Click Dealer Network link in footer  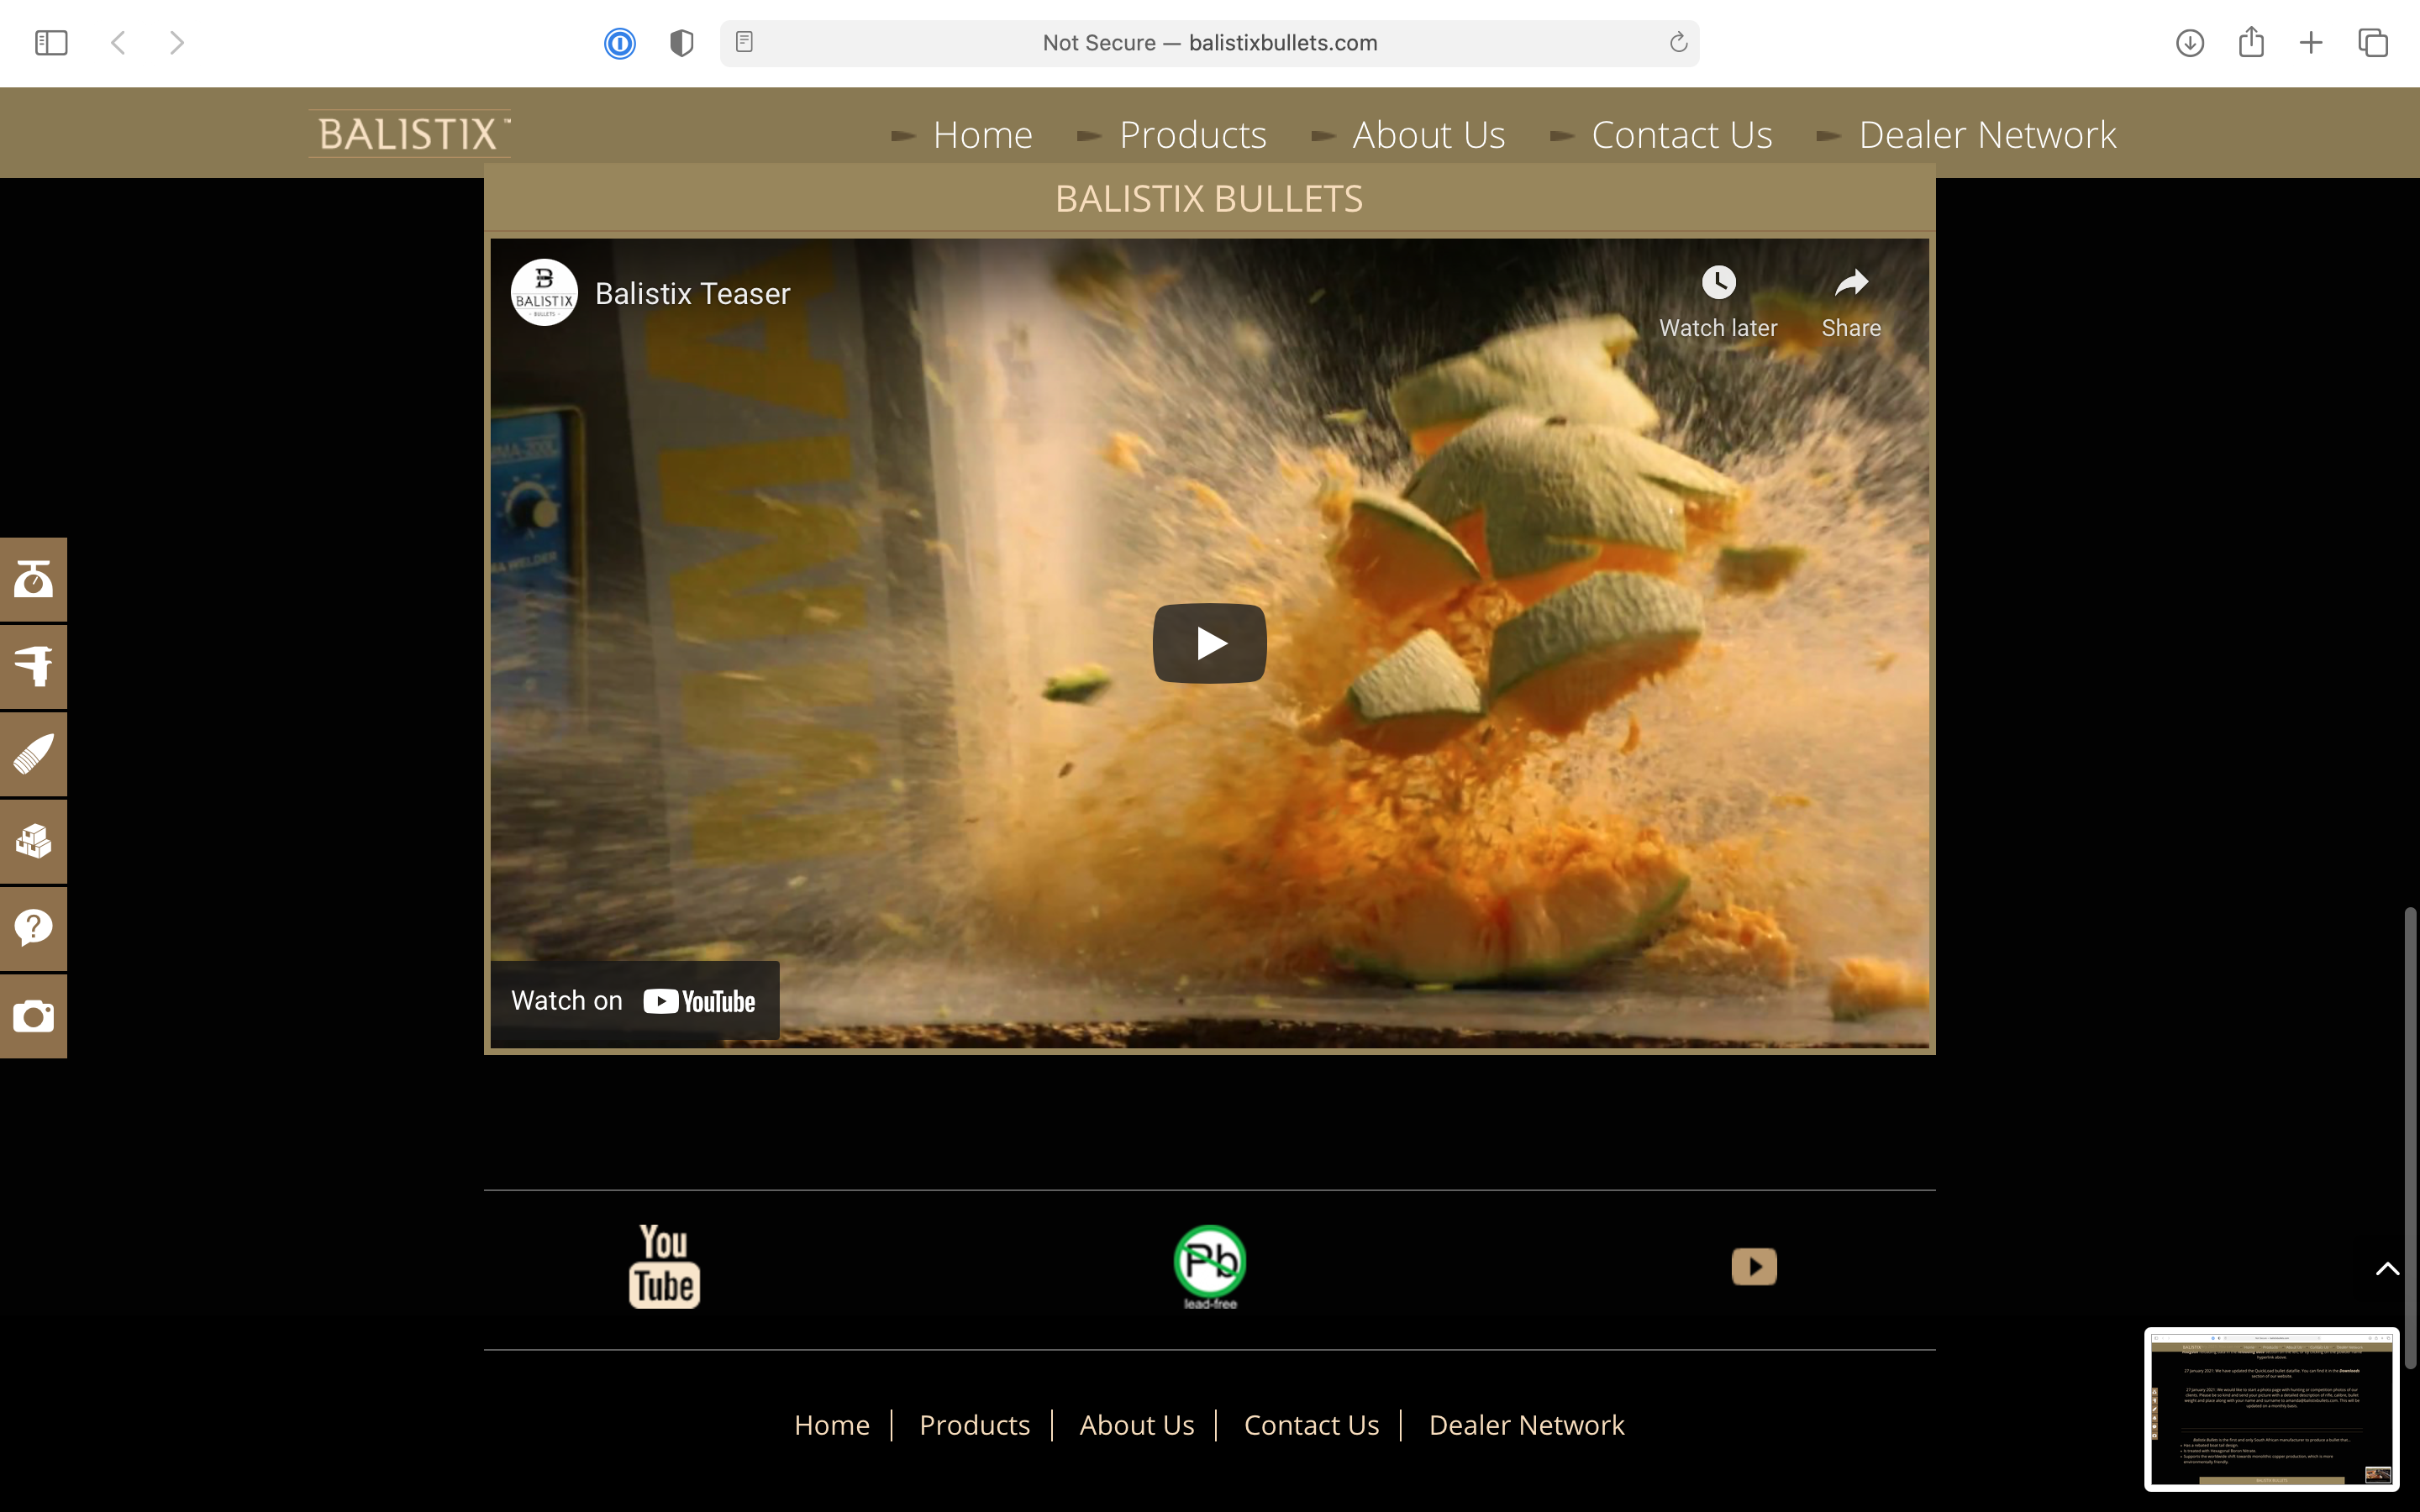pos(1526,1424)
